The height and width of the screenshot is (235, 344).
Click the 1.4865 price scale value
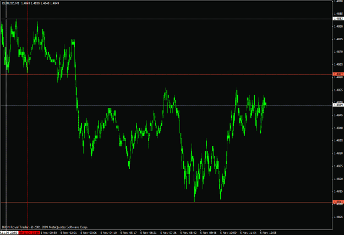pos(338,64)
